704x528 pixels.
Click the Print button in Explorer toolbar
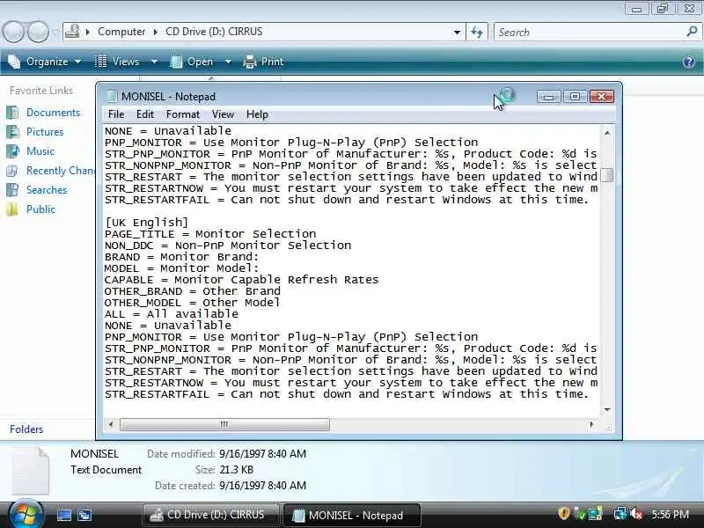[263, 62]
